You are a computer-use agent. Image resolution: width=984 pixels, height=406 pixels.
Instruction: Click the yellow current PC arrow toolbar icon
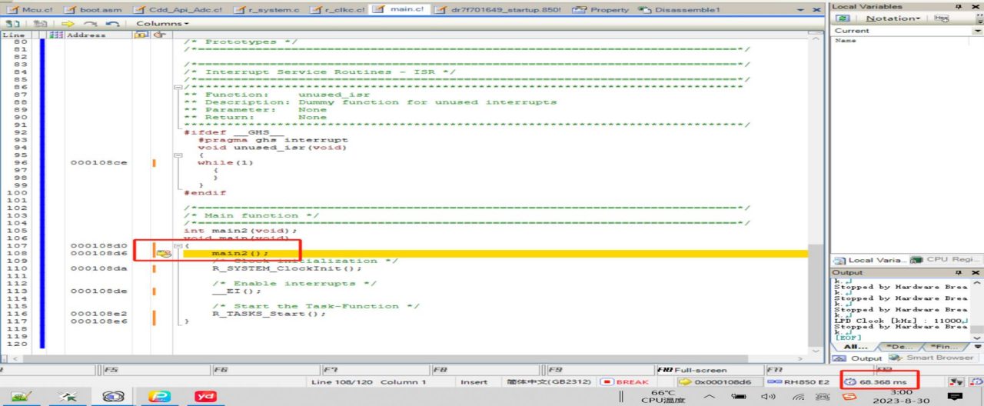[68, 24]
